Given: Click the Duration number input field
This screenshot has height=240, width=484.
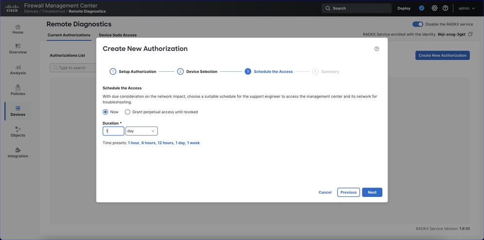Looking at the screenshot, I should pyautogui.click(x=113, y=131).
